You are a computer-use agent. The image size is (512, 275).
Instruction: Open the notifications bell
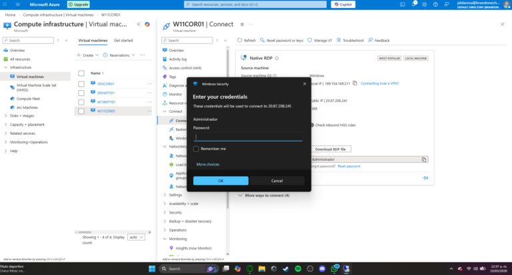pyautogui.click(x=414, y=4)
